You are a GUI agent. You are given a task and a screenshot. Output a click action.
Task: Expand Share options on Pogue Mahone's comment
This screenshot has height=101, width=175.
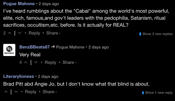tap(53, 33)
